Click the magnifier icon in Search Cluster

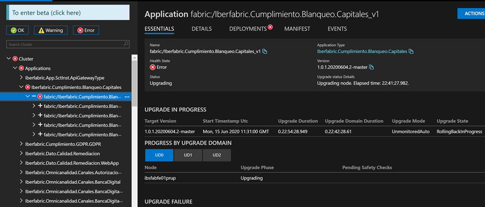(126, 44)
